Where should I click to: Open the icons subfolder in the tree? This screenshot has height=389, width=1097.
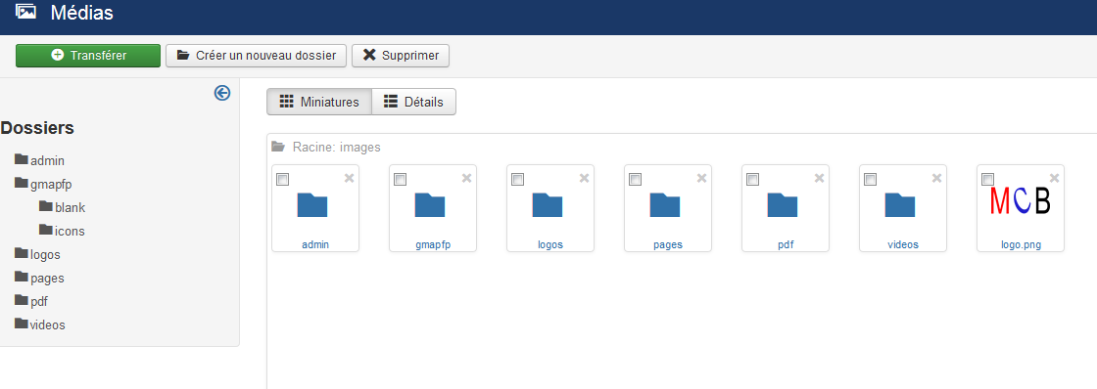point(63,231)
